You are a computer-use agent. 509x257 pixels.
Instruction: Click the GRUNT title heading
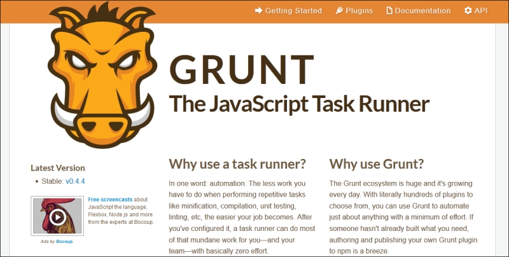pos(241,70)
